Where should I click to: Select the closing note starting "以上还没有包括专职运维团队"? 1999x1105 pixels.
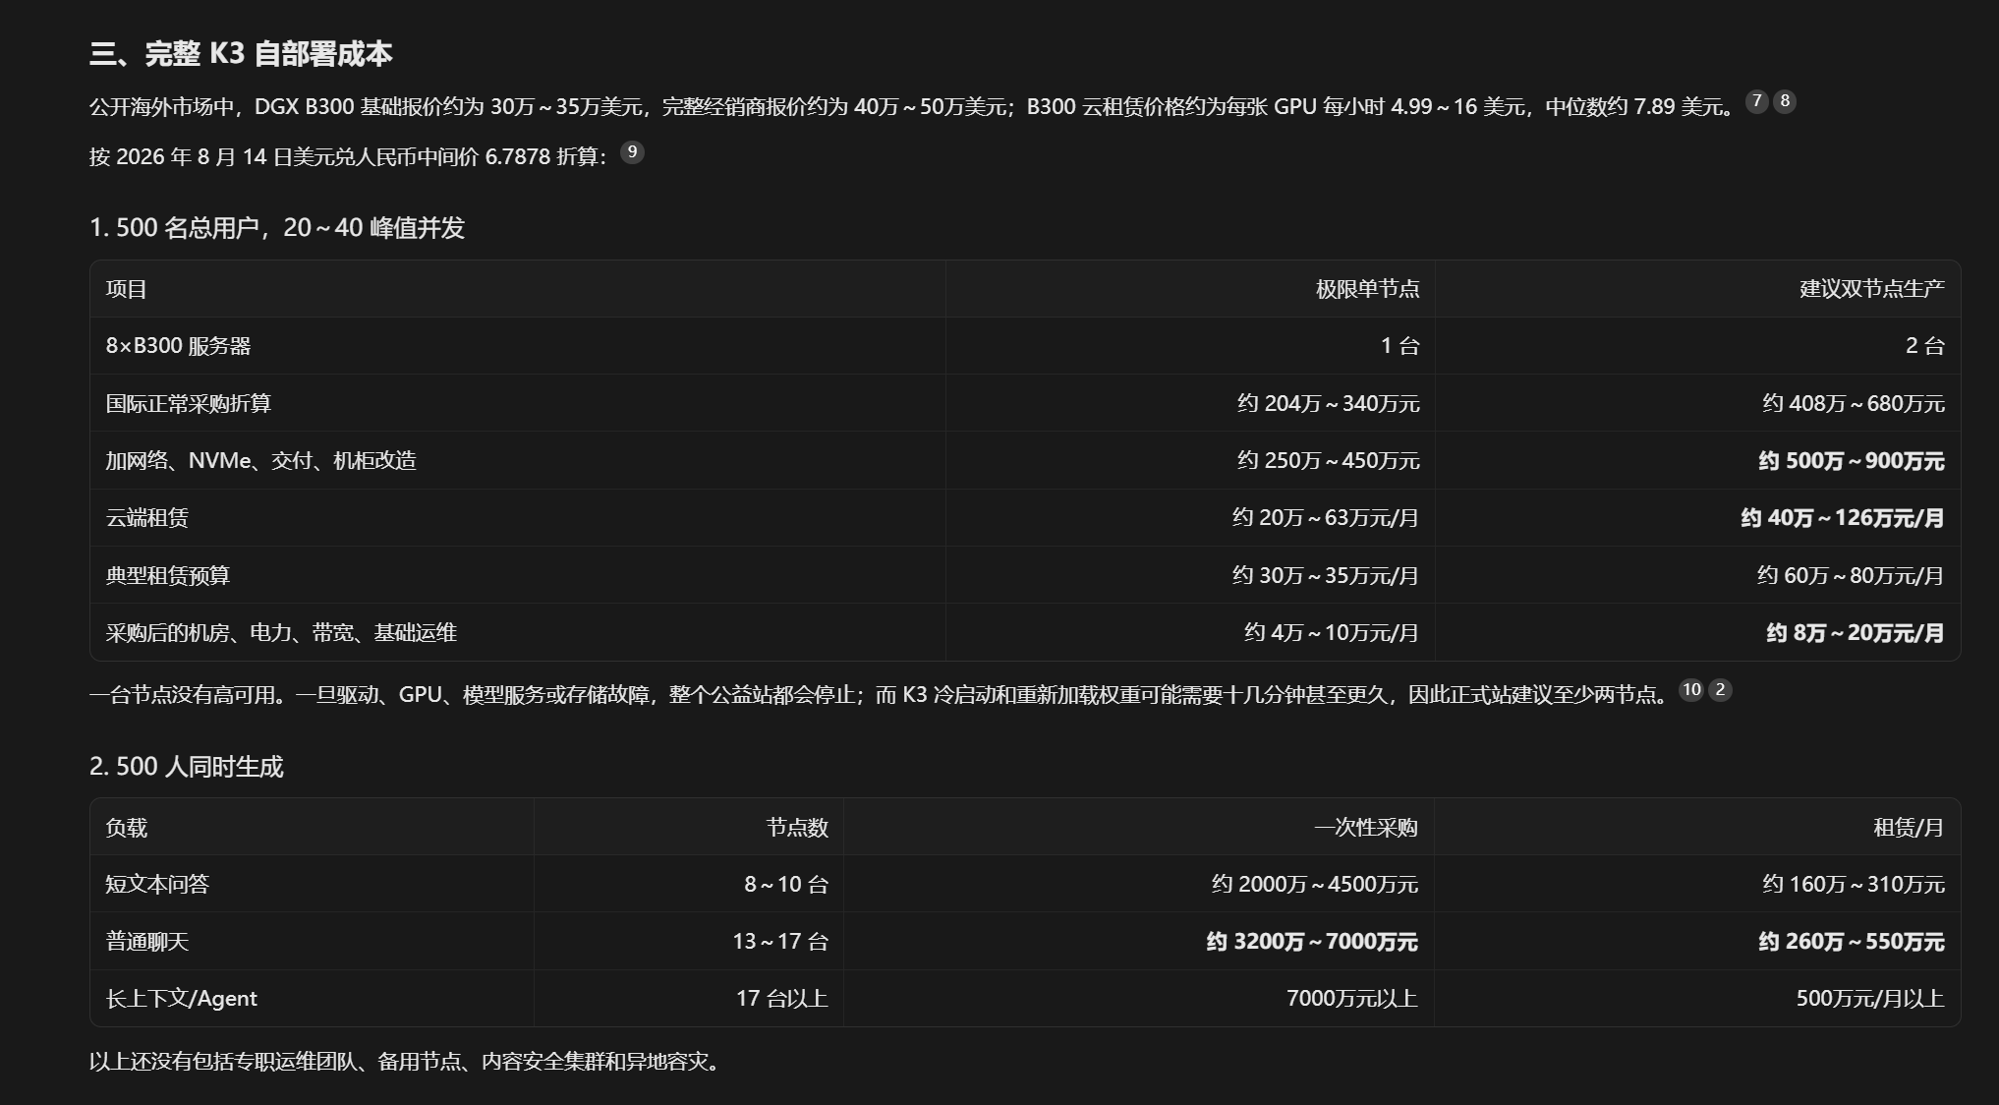tap(406, 1062)
